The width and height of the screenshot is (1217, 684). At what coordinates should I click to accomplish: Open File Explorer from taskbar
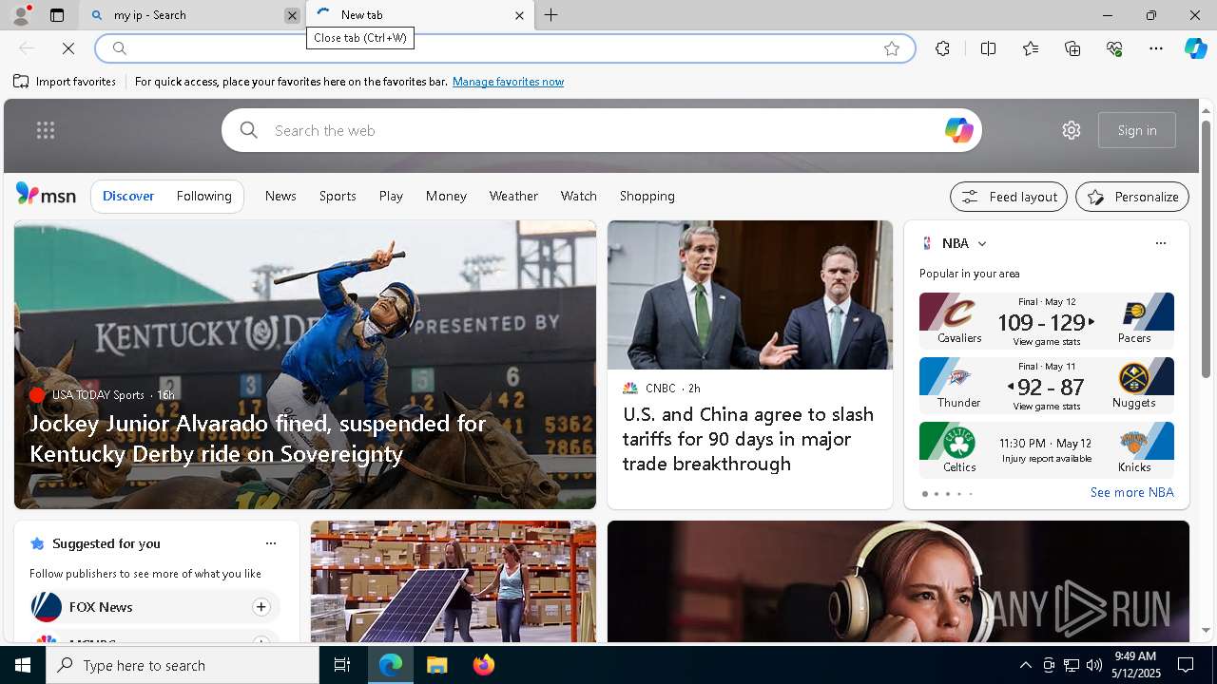436,665
